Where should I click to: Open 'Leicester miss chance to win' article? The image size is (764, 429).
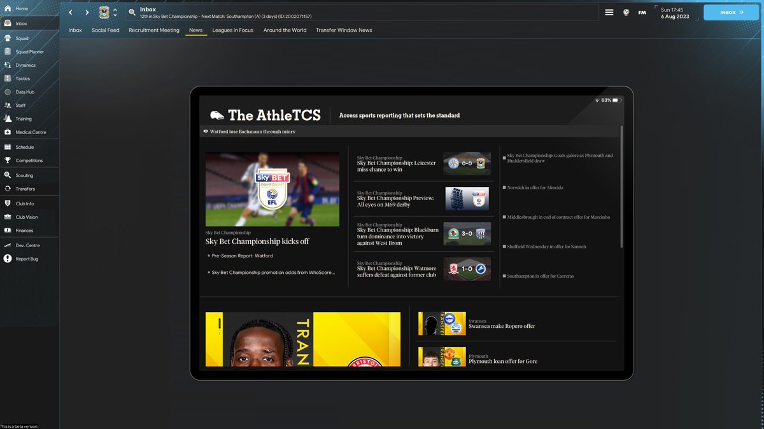(x=397, y=166)
